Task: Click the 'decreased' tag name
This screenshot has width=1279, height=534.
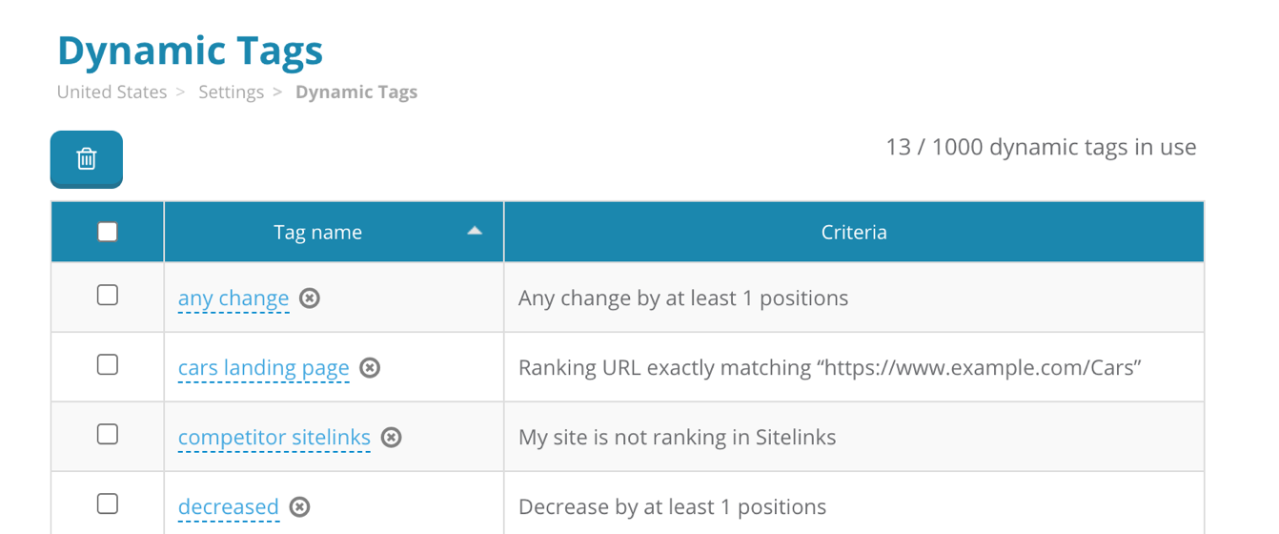Action: (229, 507)
